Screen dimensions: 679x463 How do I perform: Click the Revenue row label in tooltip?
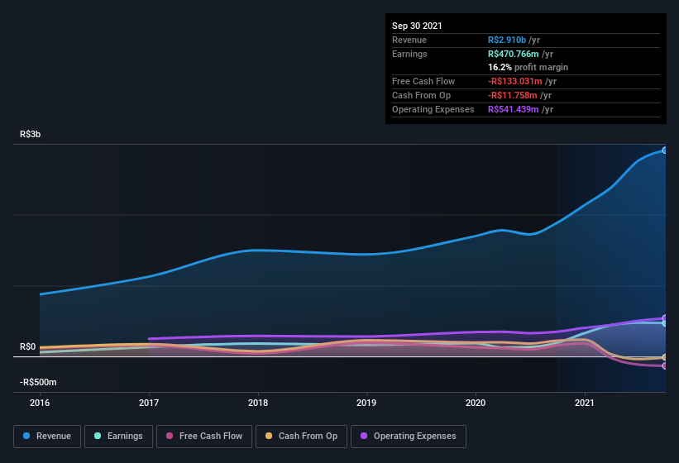409,40
